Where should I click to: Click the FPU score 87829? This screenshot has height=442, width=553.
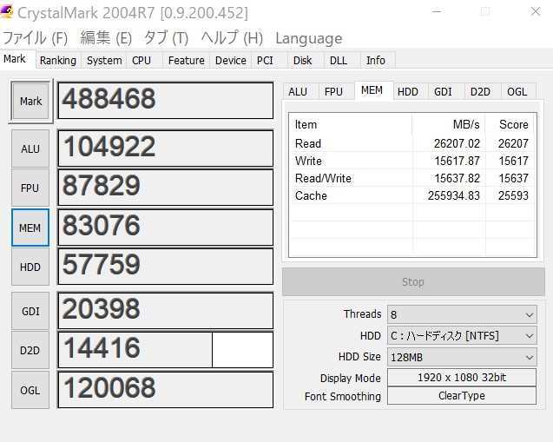pyautogui.click(x=166, y=188)
